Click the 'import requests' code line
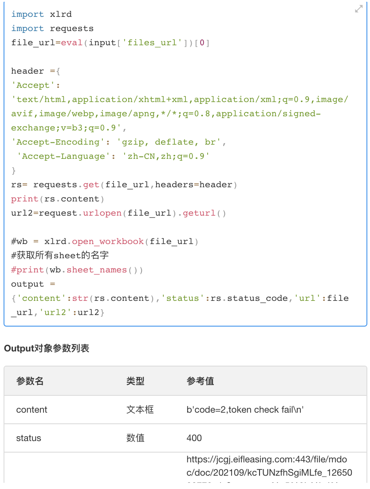 click(x=52, y=28)
